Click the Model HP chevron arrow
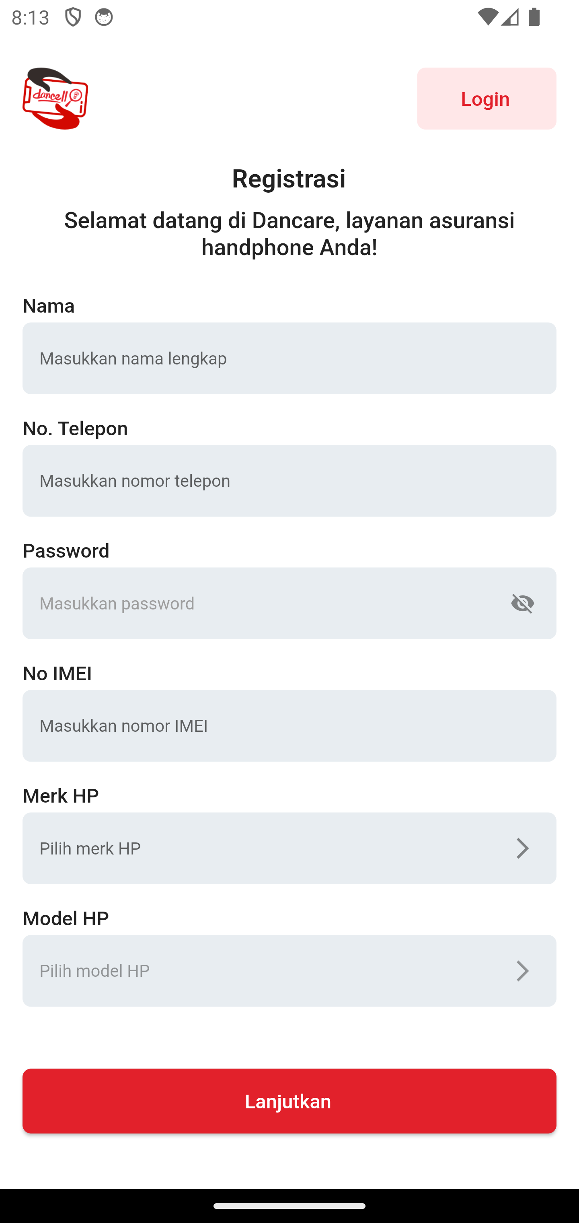 pos(522,971)
